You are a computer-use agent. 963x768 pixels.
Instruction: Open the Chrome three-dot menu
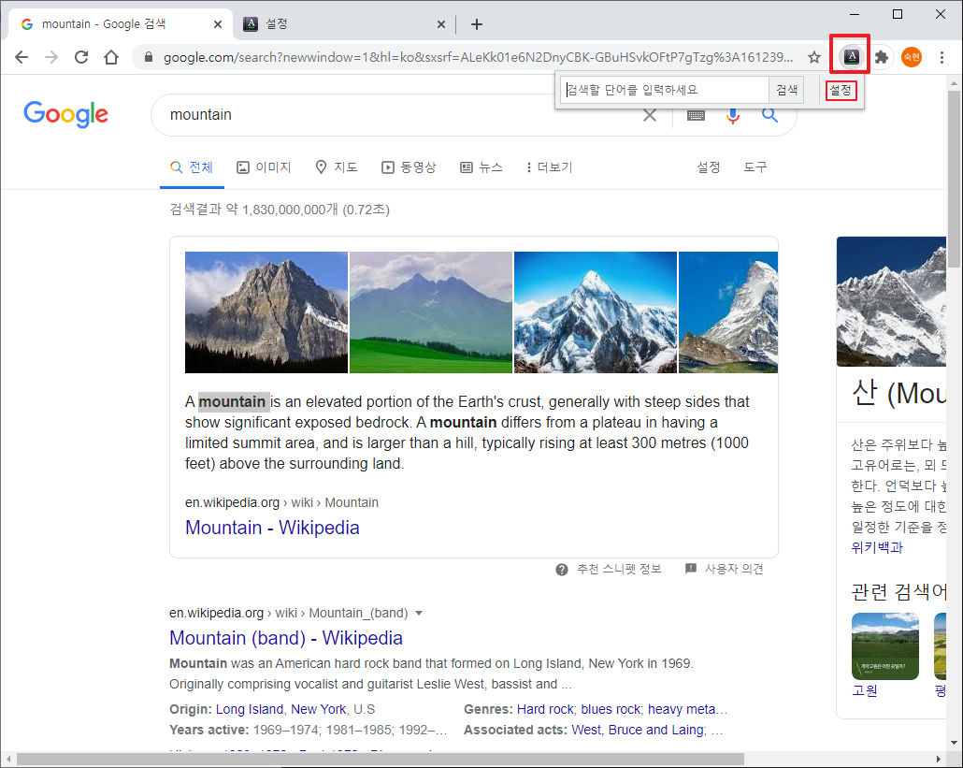(x=941, y=57)
